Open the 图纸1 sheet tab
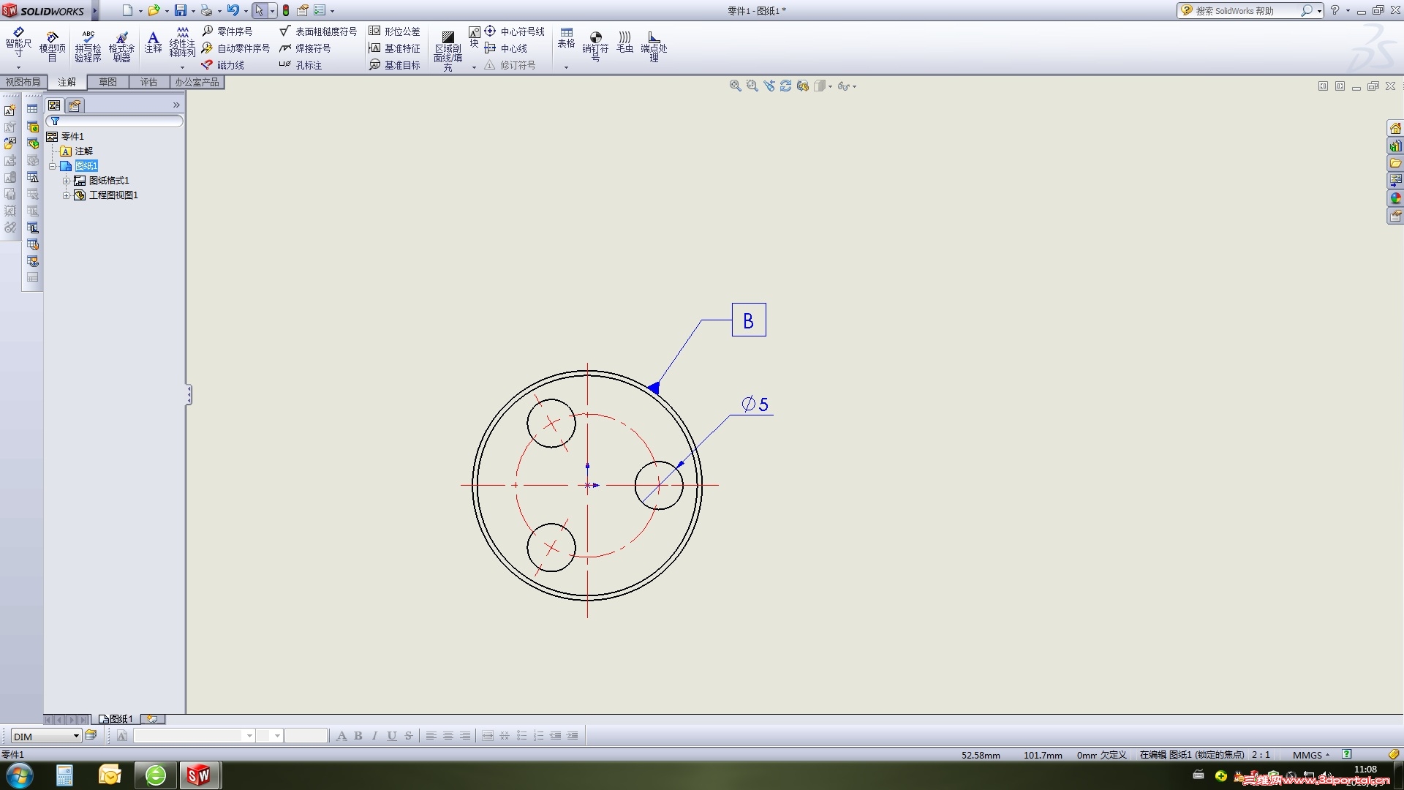The width and height of the screenshot is (1404, 790). click(x=117, y=719)
